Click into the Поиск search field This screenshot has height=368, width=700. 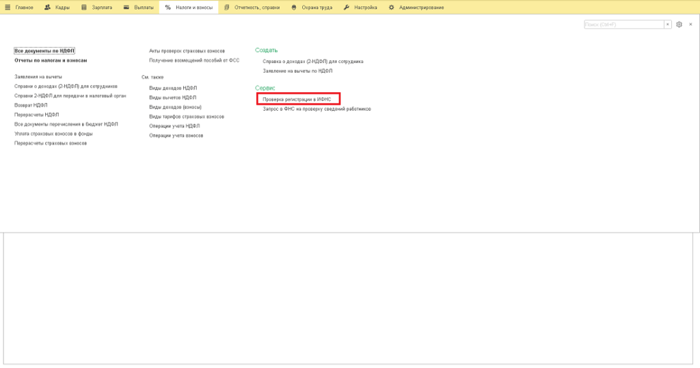[x=623, y=25]
